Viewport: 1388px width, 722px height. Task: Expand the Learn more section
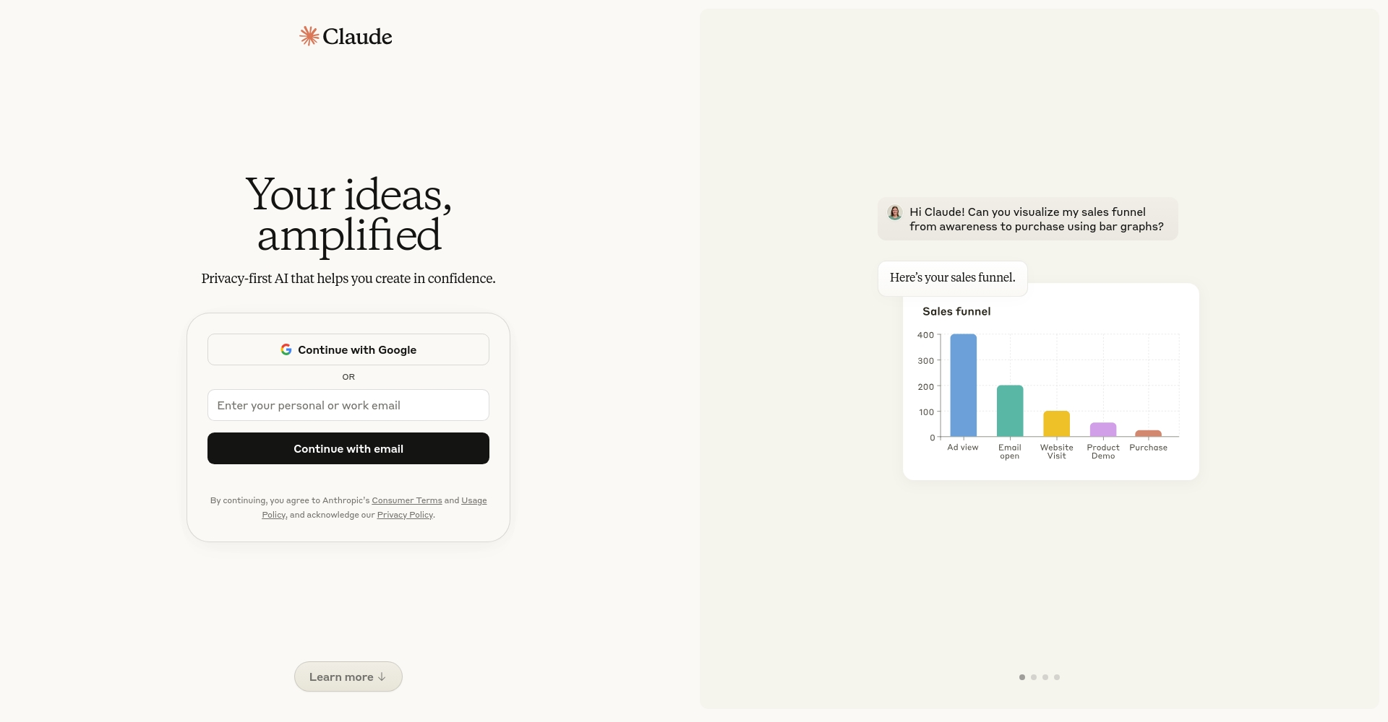[348, 677]
